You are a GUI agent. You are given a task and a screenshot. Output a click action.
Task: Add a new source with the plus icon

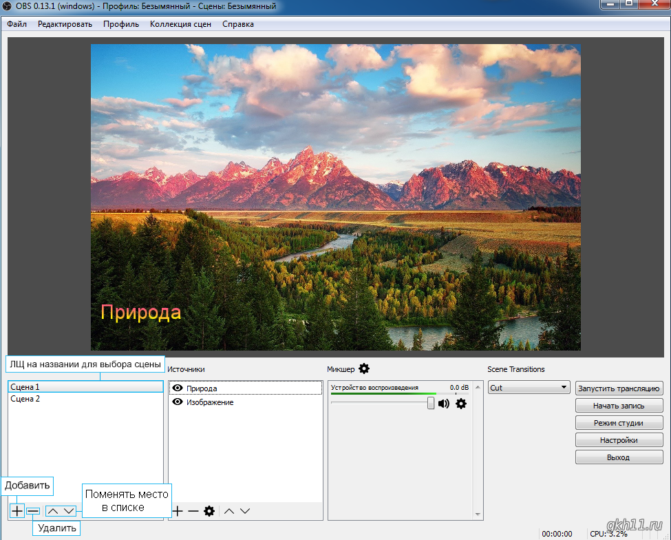tap(178, 511)
